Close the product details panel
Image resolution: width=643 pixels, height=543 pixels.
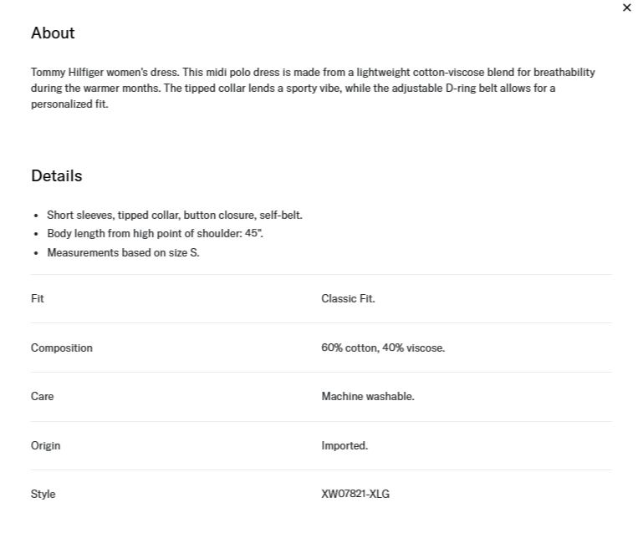[x=626, y=8]
